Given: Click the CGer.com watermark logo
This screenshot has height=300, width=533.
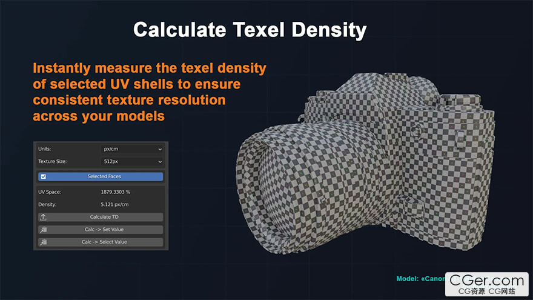Looking at the screenshot, I should click(487, 280).
